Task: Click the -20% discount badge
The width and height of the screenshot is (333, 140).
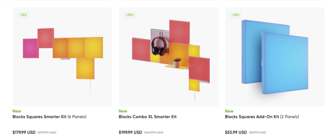Action: pos(129,15)
